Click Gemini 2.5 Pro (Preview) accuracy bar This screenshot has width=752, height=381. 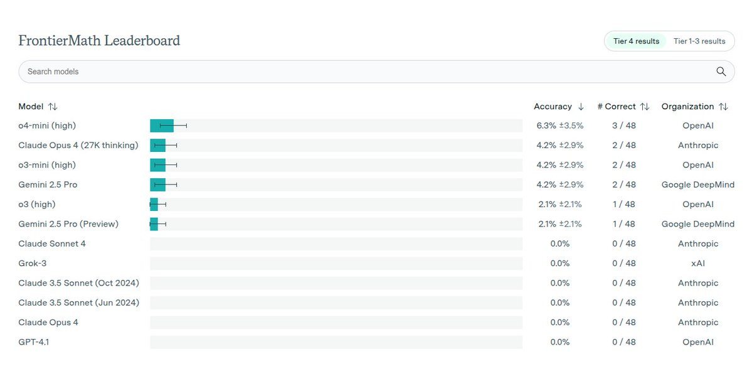(154, 224)
